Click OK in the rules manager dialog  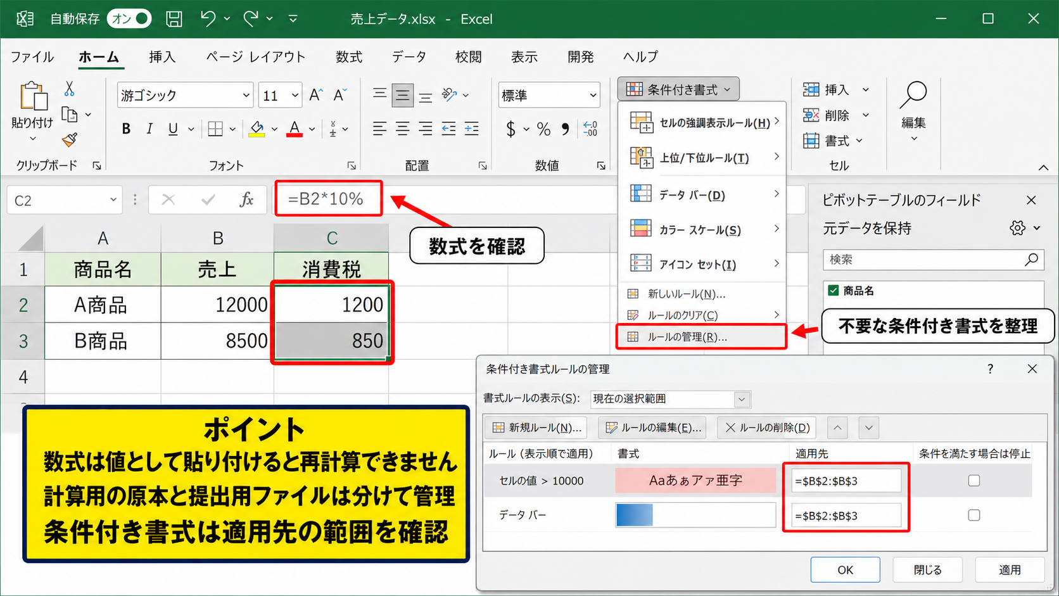tap(846, 570)
